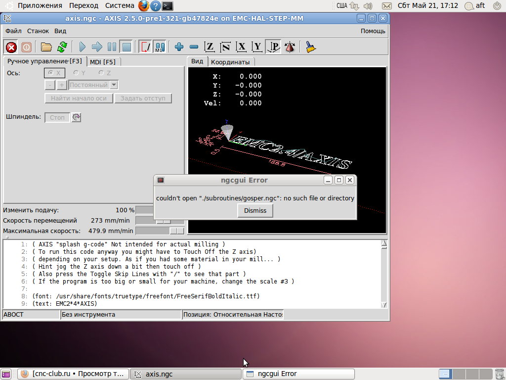Switch to Z view icon
The image size is (506, 380).
pos(210,47)
